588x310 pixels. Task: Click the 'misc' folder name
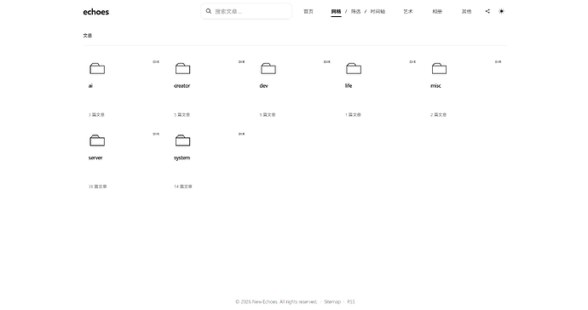[x=435, y=86]
